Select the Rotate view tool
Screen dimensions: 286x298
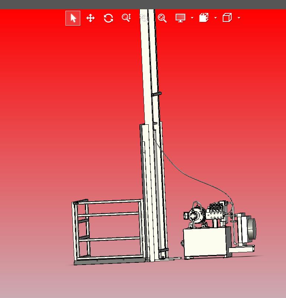(108, 18)
